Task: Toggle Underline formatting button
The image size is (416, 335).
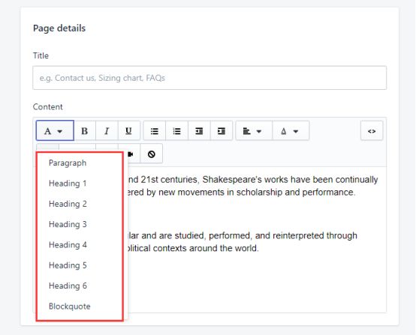Action: (x=128, y=131)
